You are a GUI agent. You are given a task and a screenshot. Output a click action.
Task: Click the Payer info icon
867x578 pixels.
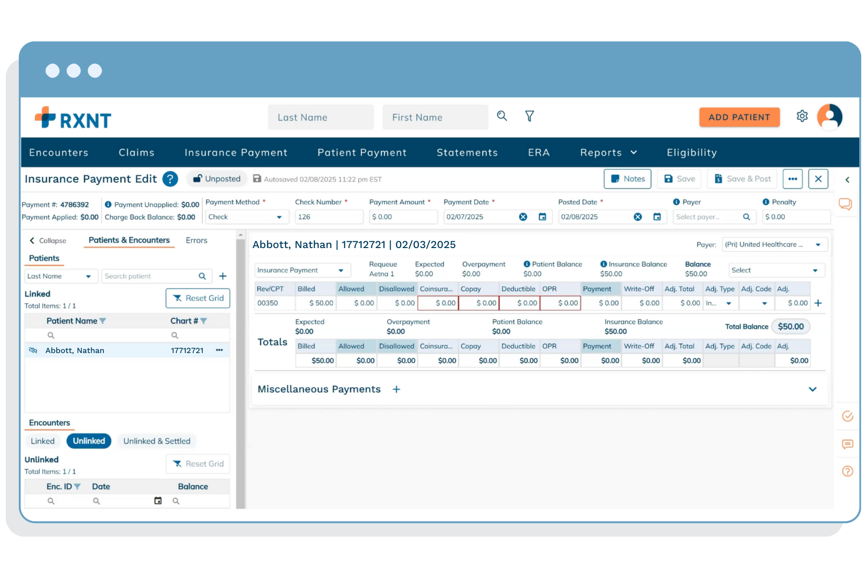[676, 202]
